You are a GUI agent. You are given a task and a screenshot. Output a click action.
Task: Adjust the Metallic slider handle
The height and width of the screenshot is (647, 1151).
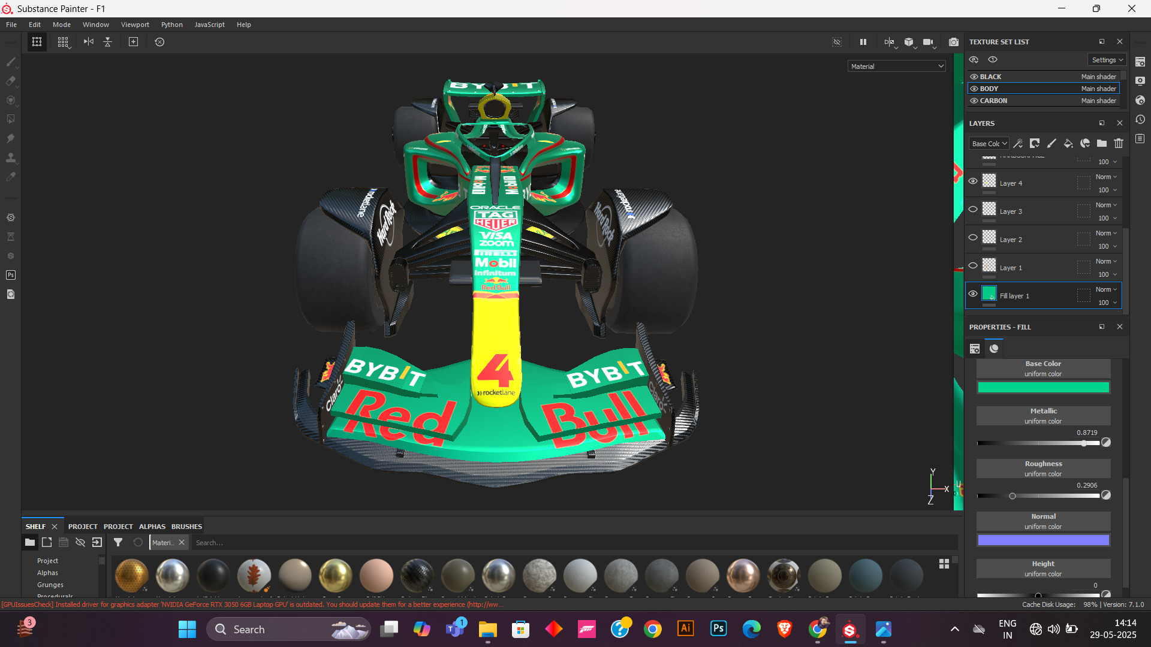tap(1084, 443)
